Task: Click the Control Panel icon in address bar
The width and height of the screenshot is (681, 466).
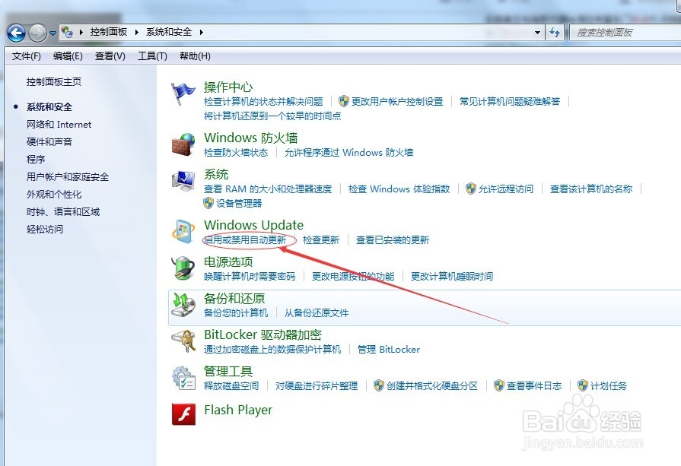Action: [x=67, y=32]
